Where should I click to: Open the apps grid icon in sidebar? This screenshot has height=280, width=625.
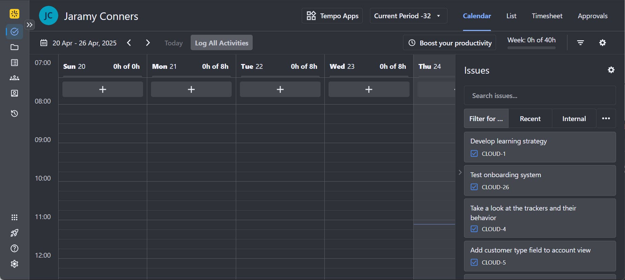click(x=14, y=217)
